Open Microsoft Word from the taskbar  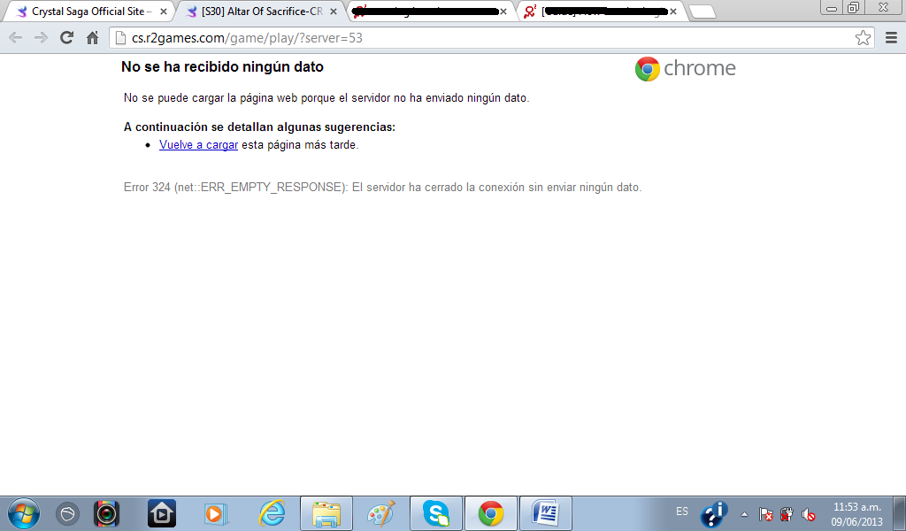tap(546, 513)
